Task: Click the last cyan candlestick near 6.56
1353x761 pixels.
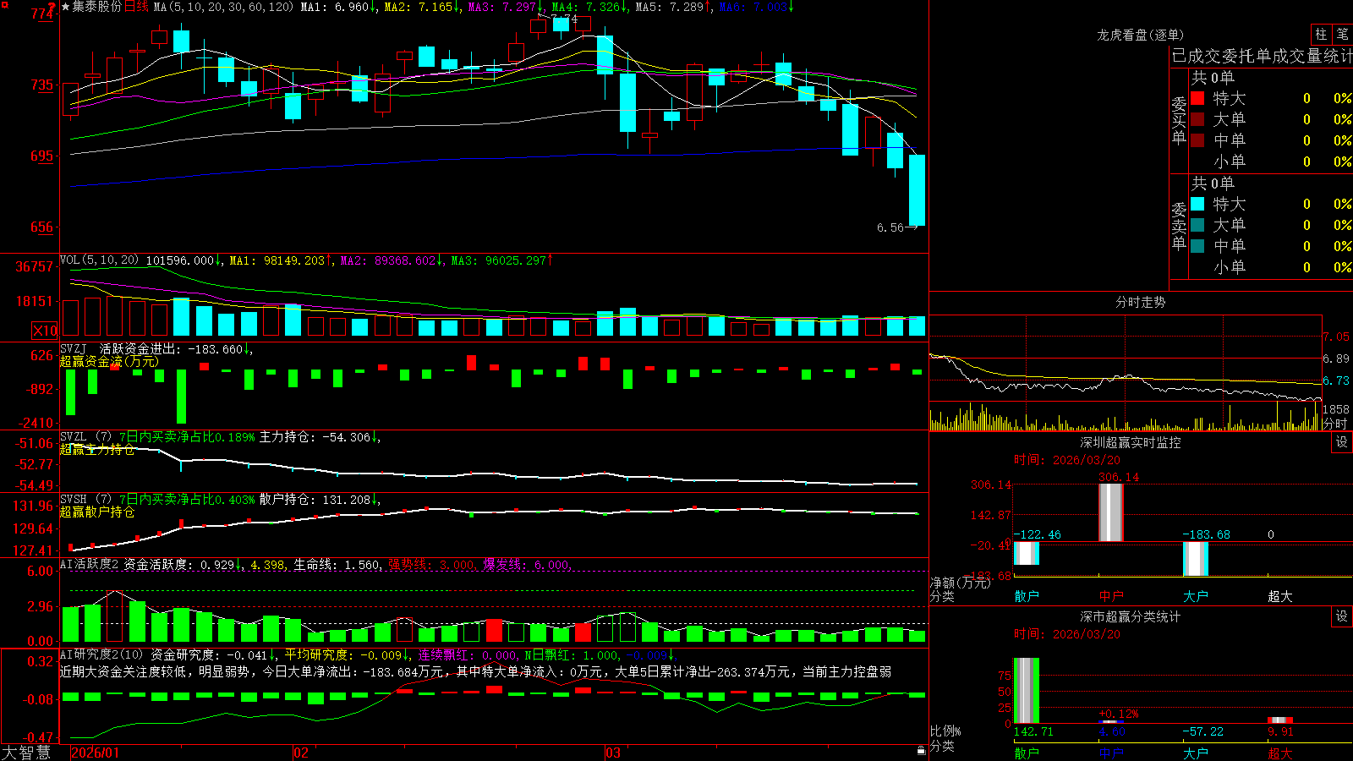Action: tap(917, 190)
